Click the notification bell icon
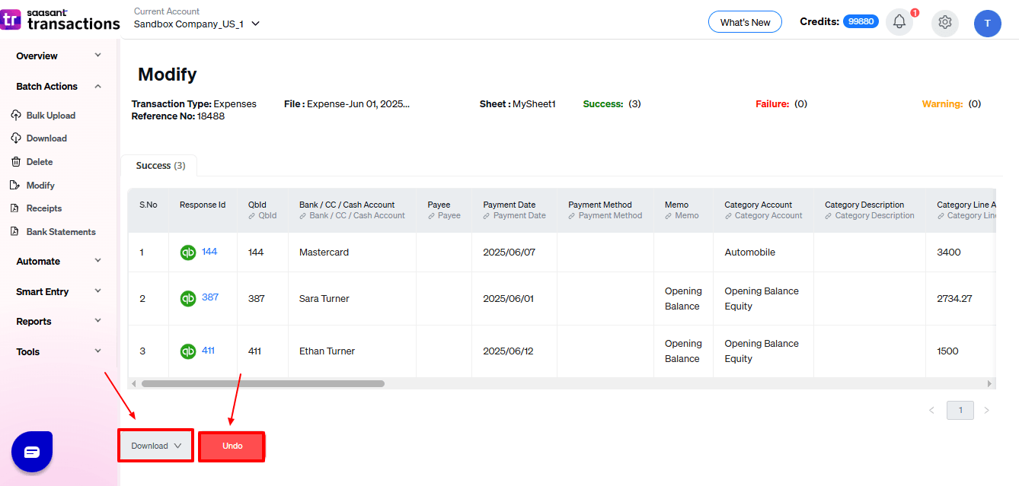Image resolution: width=1019 pixels, height=486 pixels. click(x=899, y=22)
